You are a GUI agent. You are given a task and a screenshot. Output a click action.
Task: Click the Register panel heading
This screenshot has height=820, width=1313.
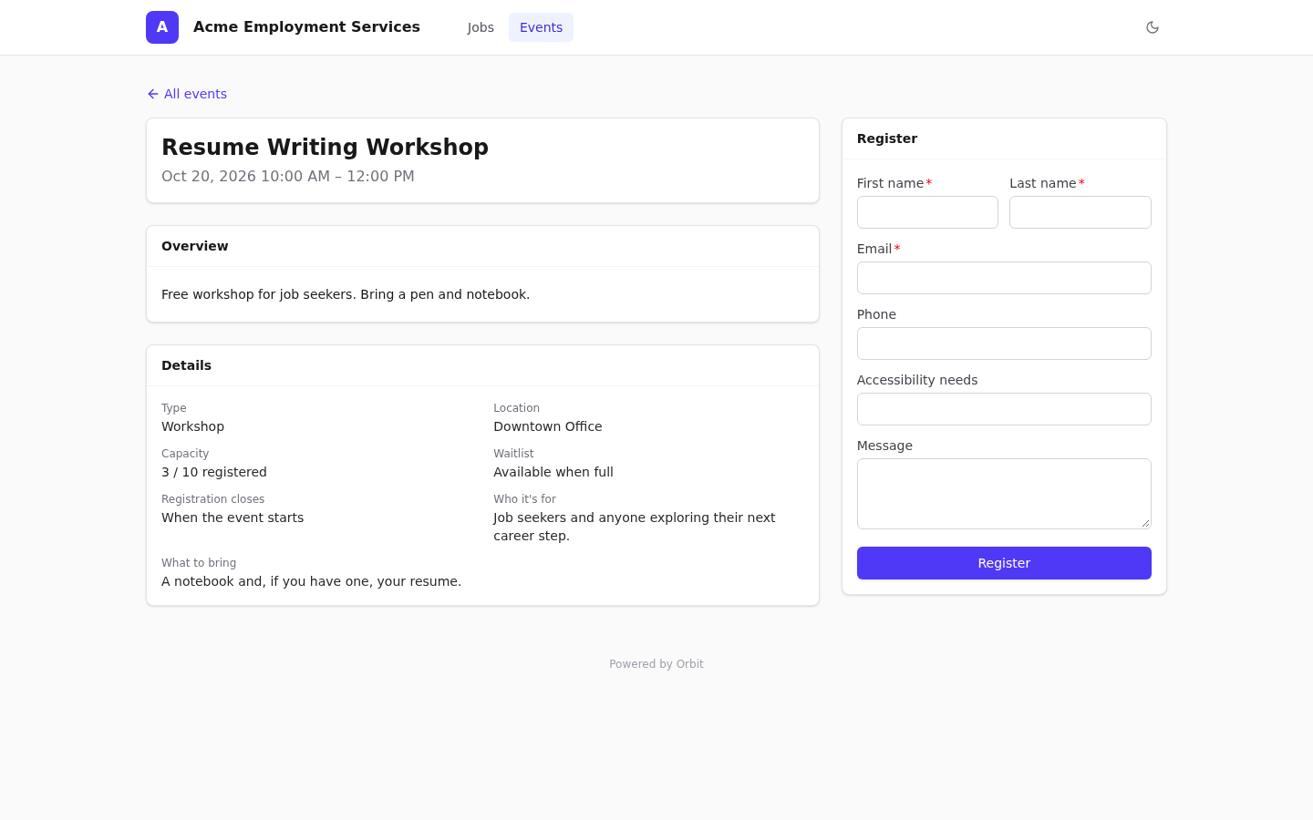click(887, 138)
